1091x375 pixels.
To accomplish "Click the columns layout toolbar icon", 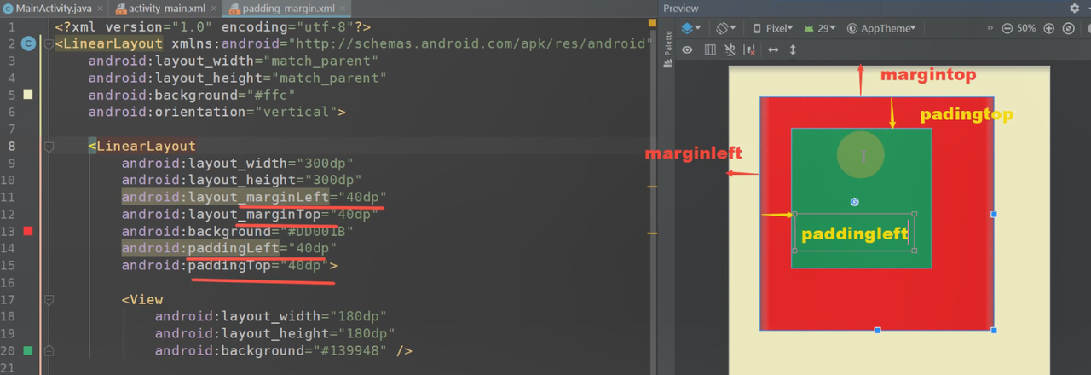I will click(x=710, y=49).
